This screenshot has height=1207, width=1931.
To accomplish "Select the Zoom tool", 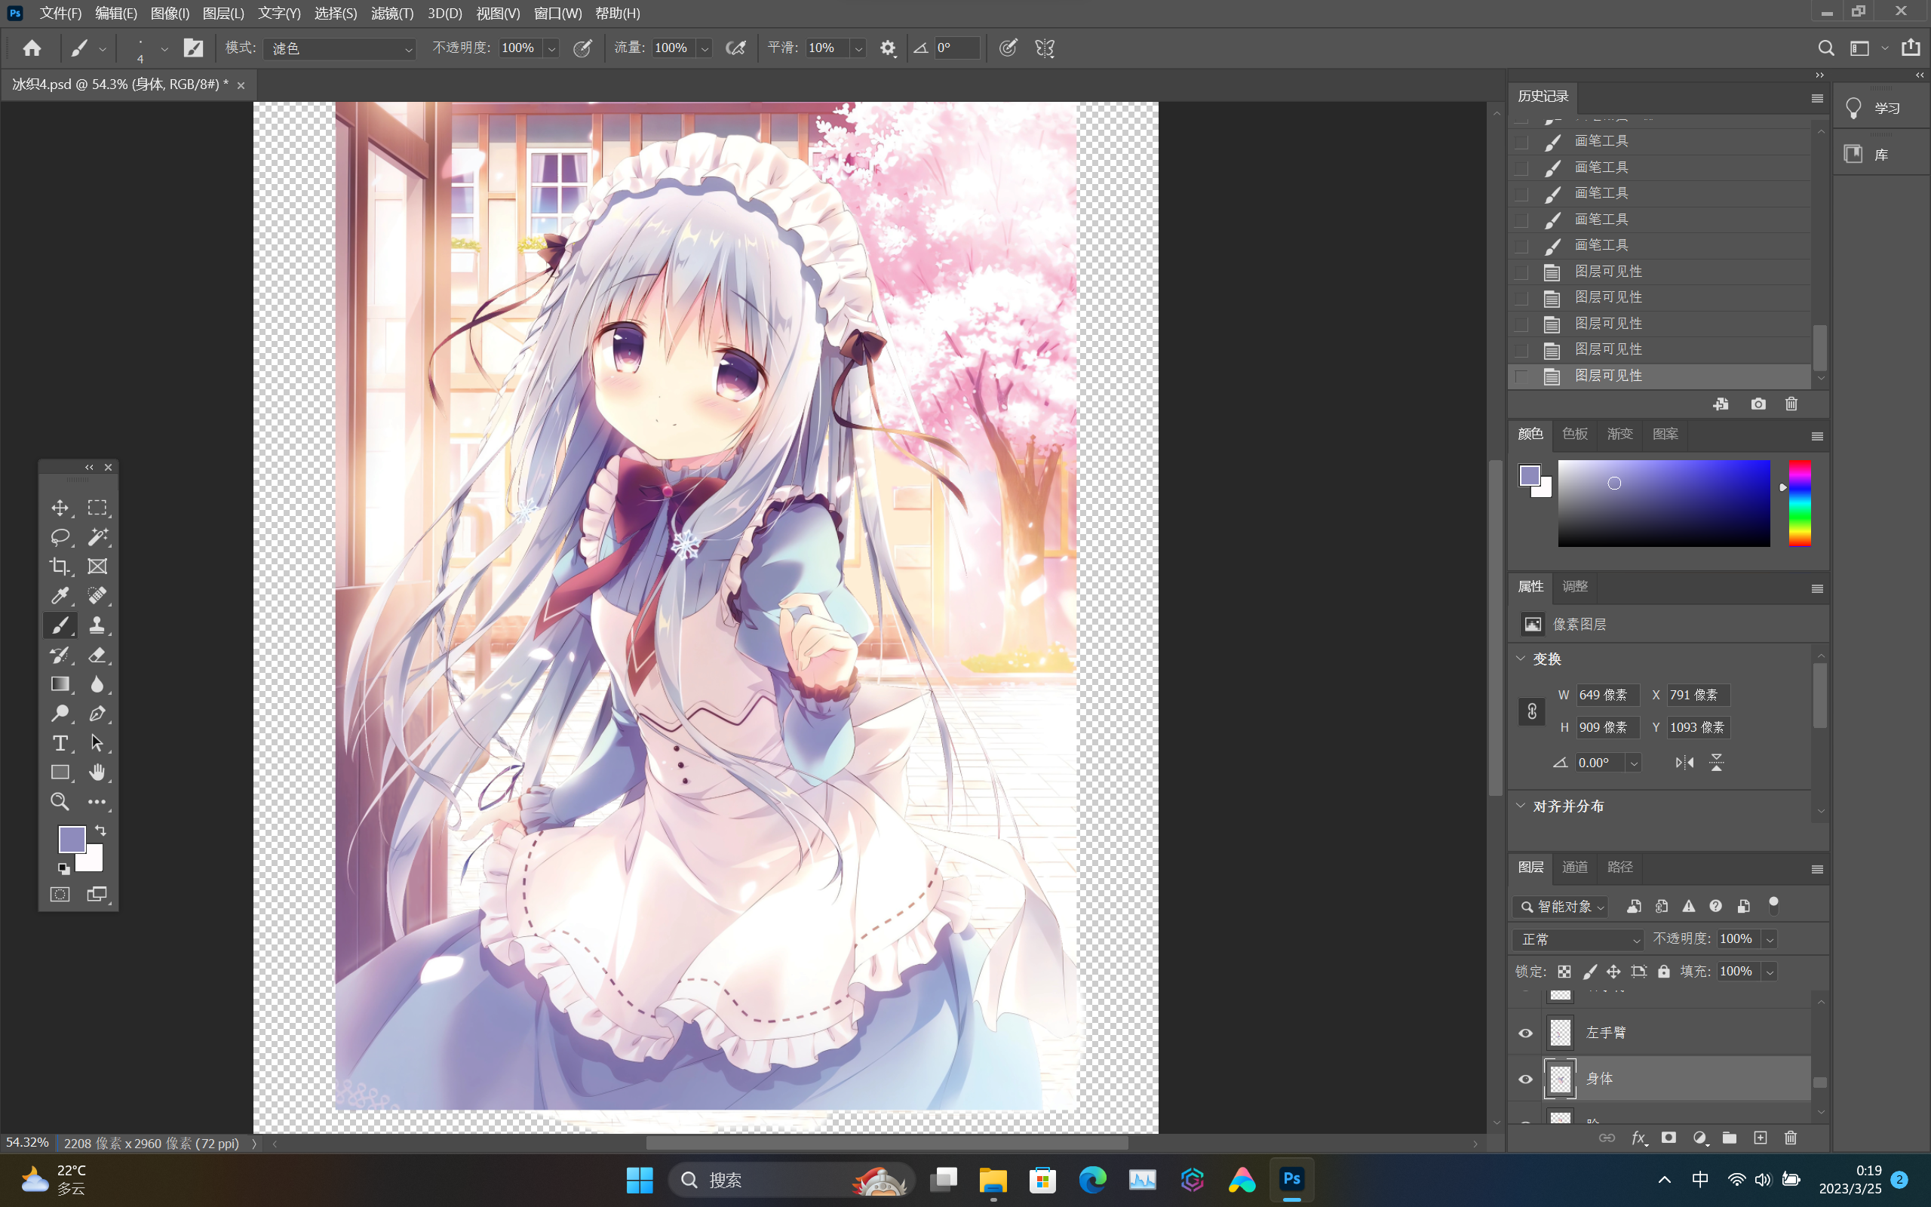I will click(x=60, y=801).
